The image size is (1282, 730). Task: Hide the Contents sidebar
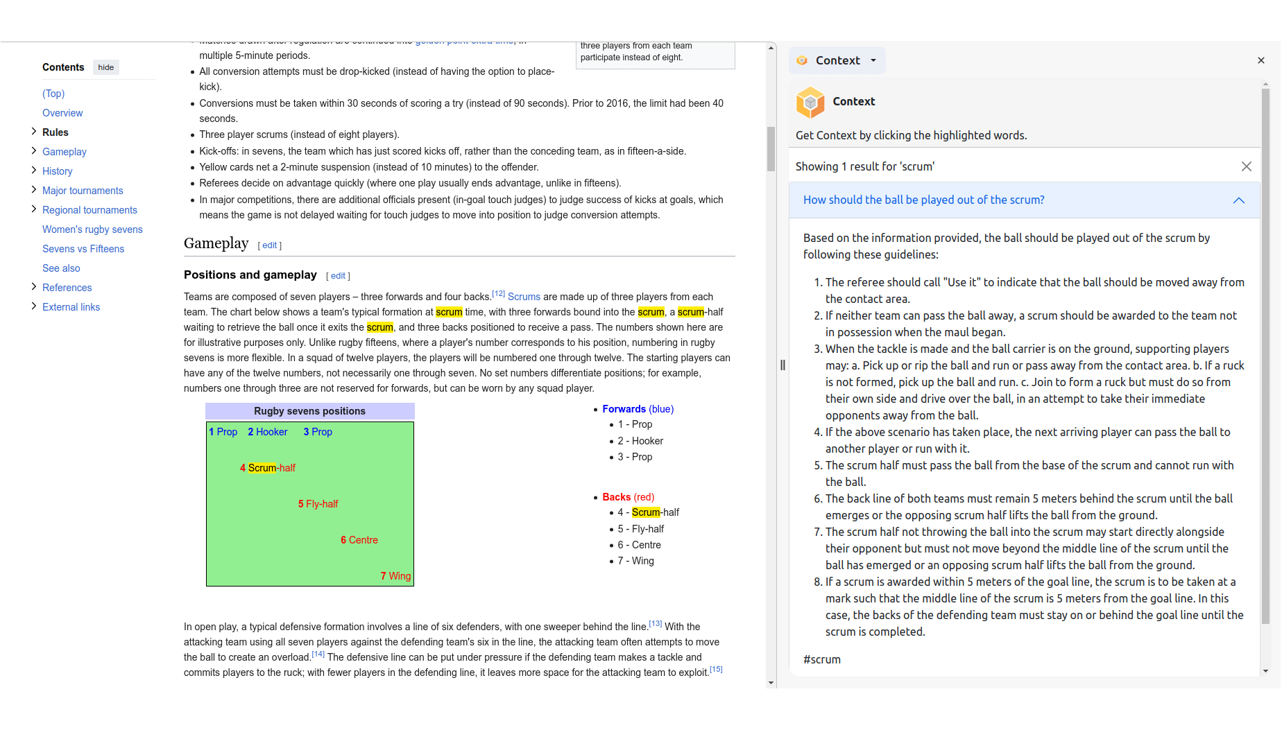pos(106,67)
